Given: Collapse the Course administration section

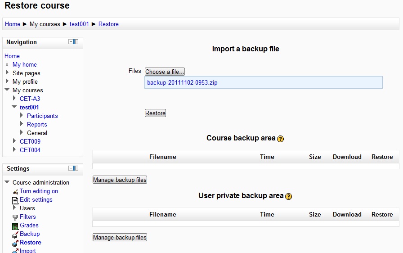Looking at the screenshot, I should click(x=7, y=182).
